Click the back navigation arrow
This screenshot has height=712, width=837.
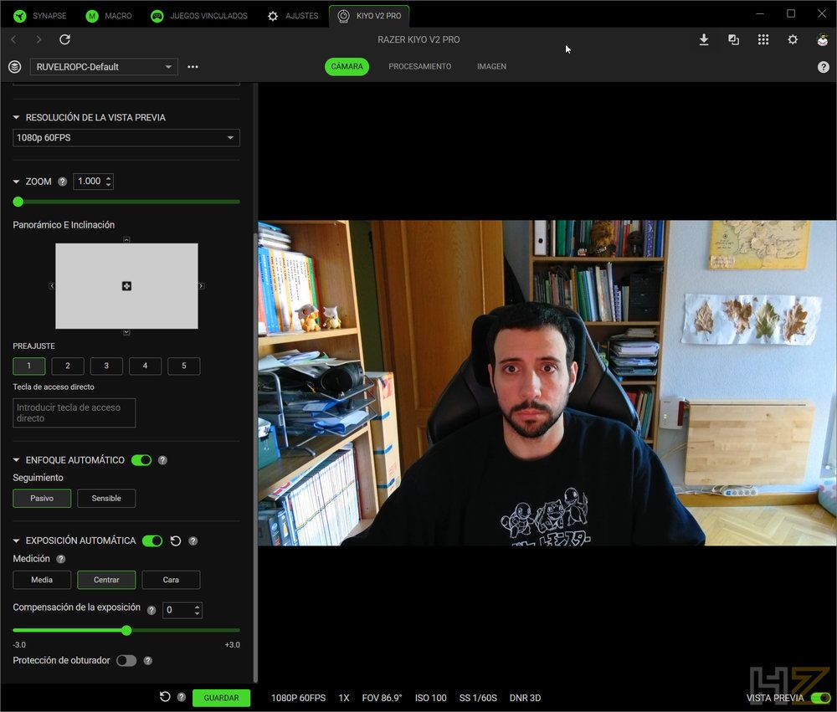tap(14, 39)
